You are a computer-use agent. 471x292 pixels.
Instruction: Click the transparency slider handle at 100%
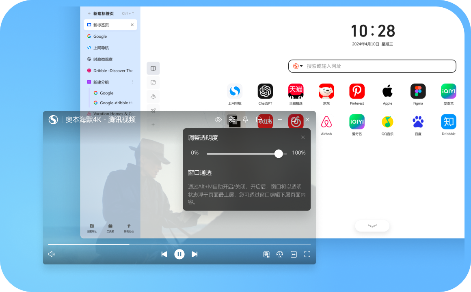tap(279, 154)
